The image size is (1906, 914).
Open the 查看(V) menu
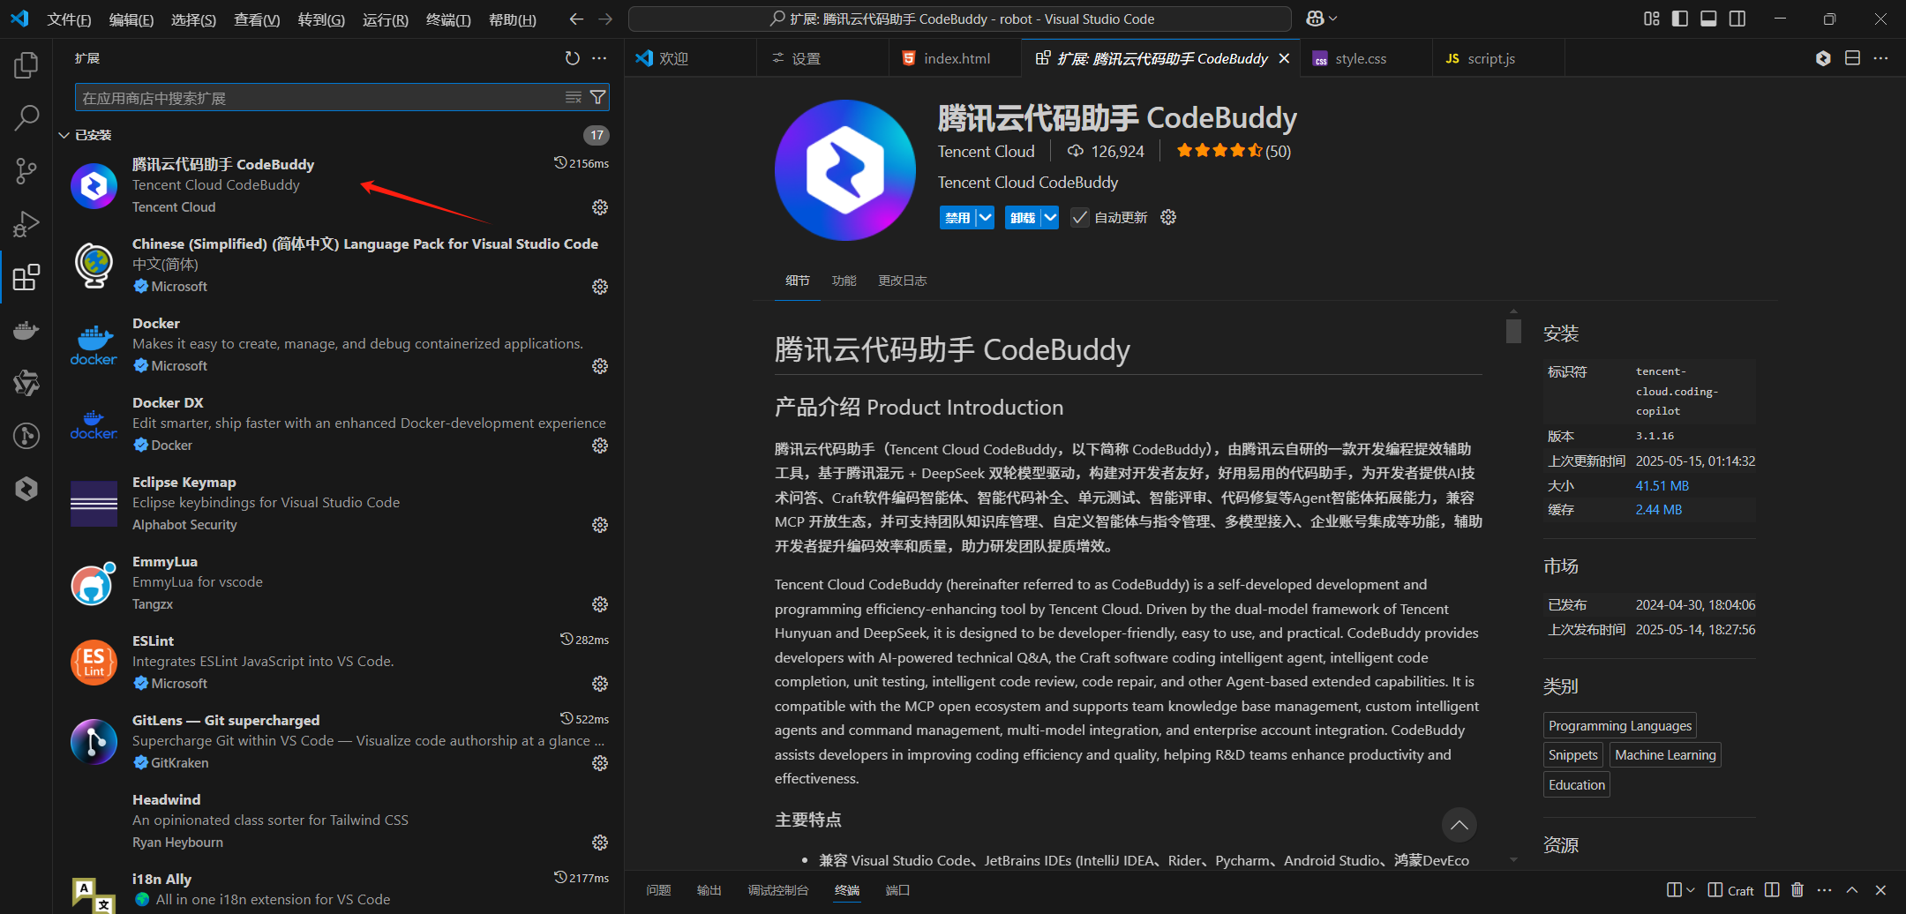point(257,19)
